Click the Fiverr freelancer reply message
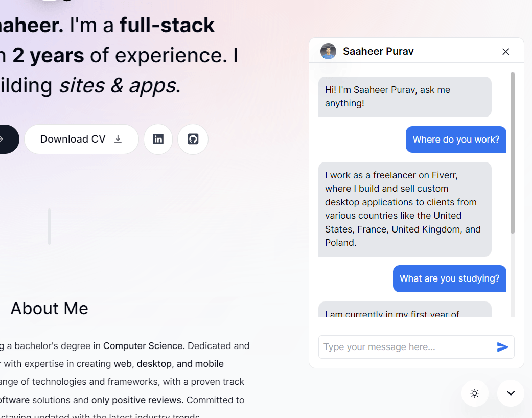The height and width of the screenshot is (418, 532). (x=405, y=209)
